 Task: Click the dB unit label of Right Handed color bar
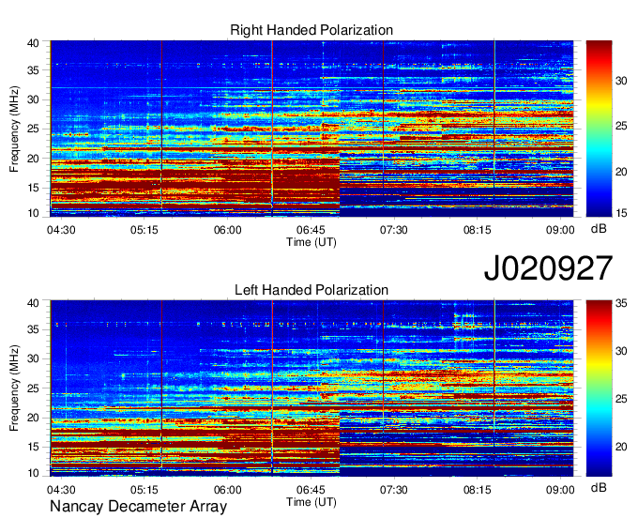click(599, 229)
